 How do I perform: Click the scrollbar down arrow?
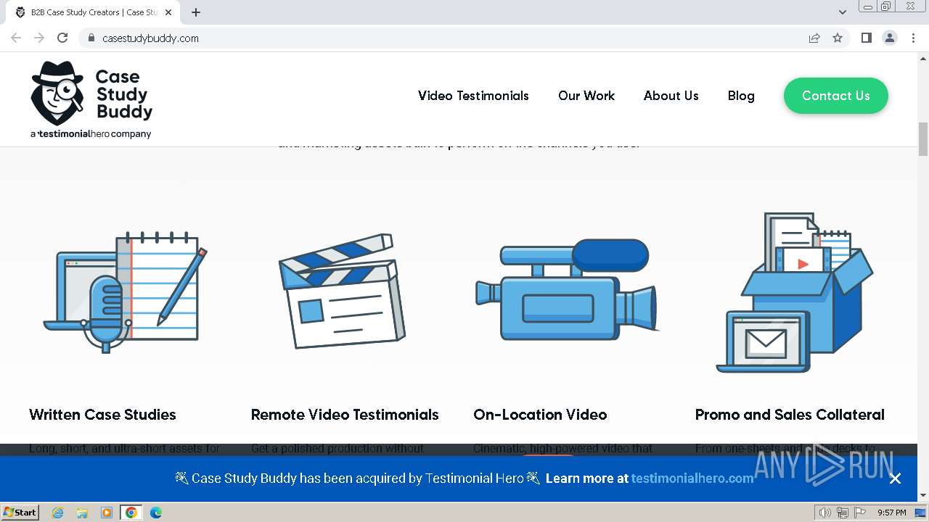(923, 496)
